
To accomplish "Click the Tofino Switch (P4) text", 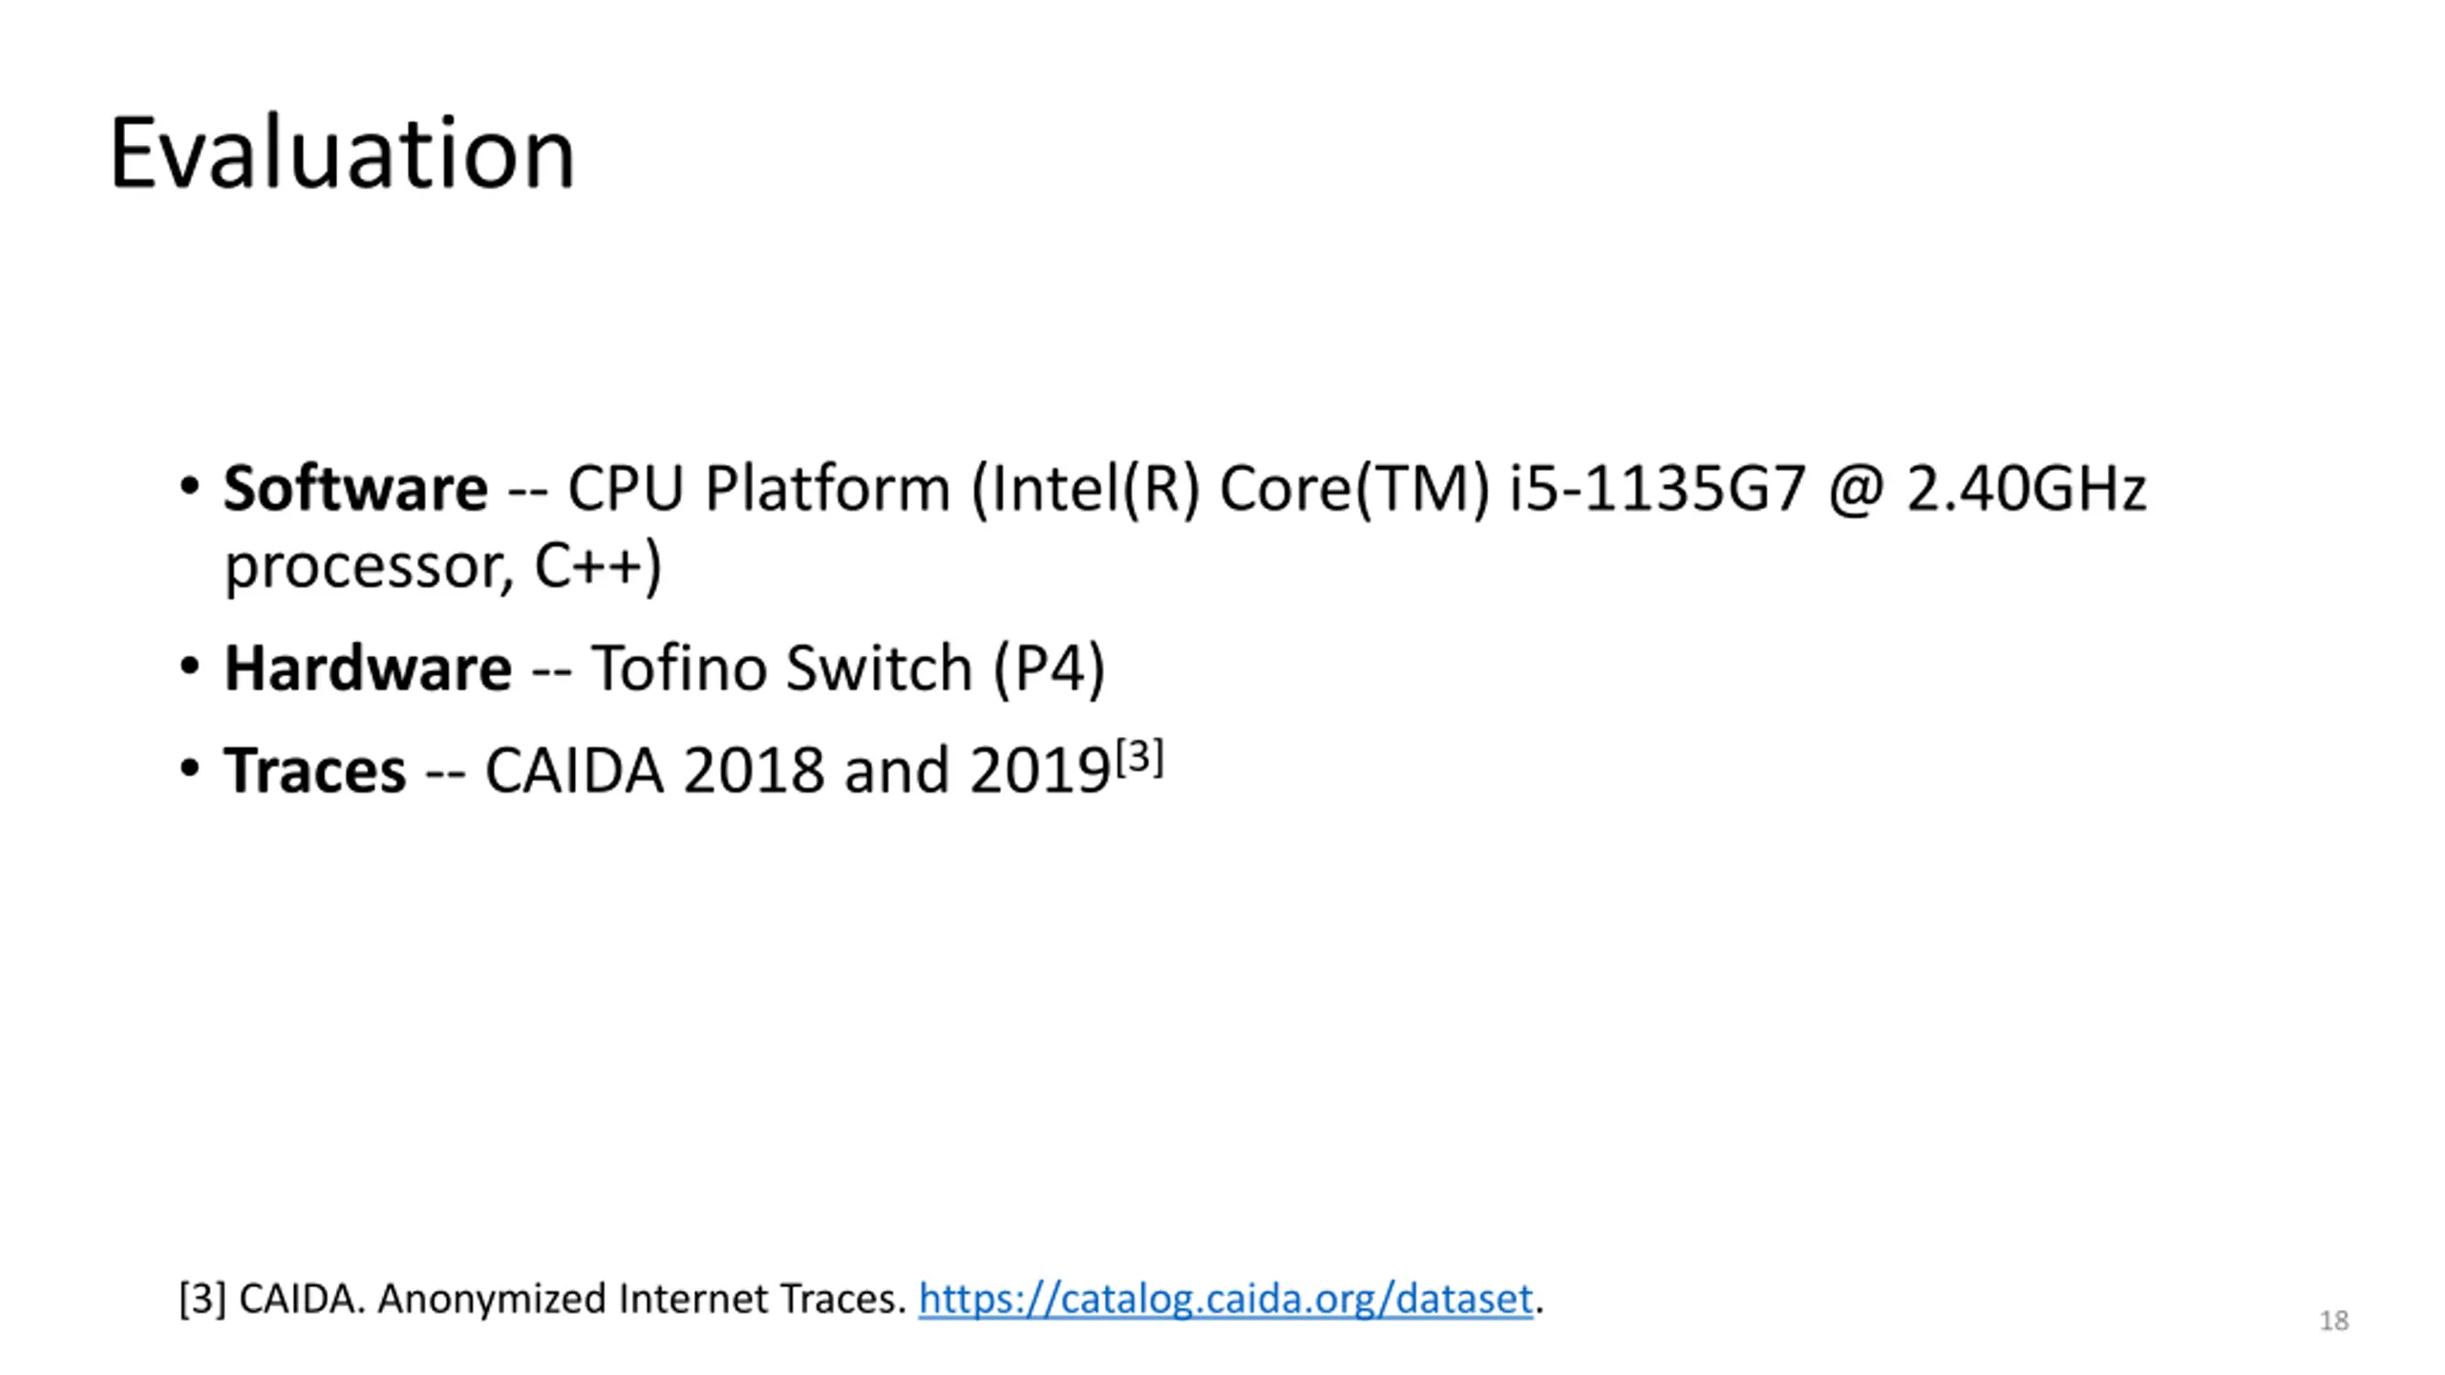I will click(x=848, y=668).
